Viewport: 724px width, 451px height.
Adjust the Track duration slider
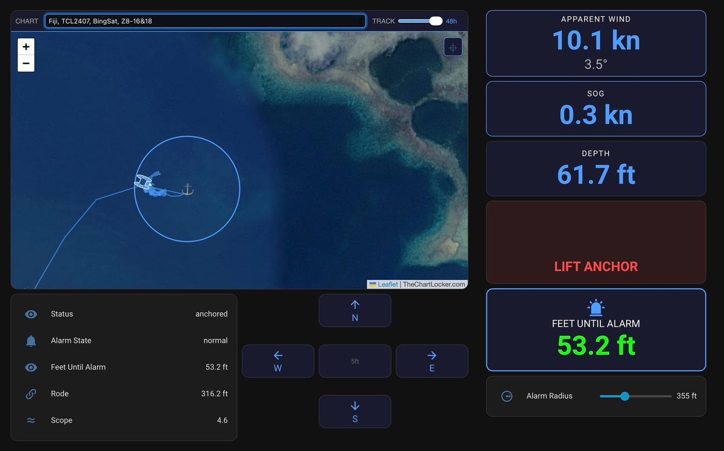(420, 21)
